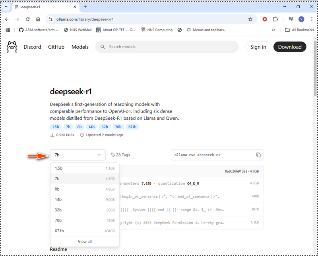
Task: Click the 671b tag badge
Action: [132, 127]
